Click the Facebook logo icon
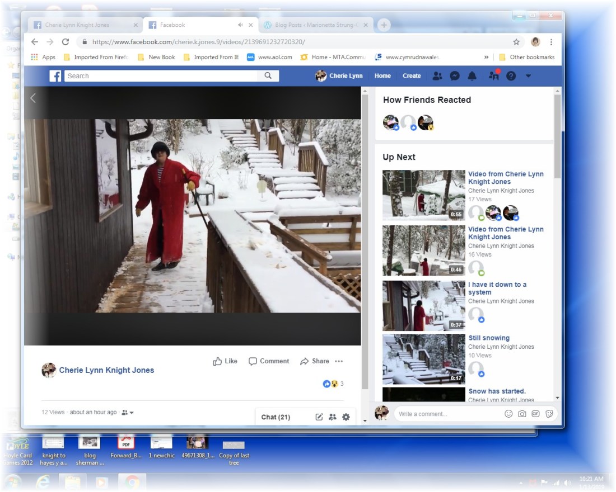The height and width of the screenshot is (492, 616). (55, 76)
